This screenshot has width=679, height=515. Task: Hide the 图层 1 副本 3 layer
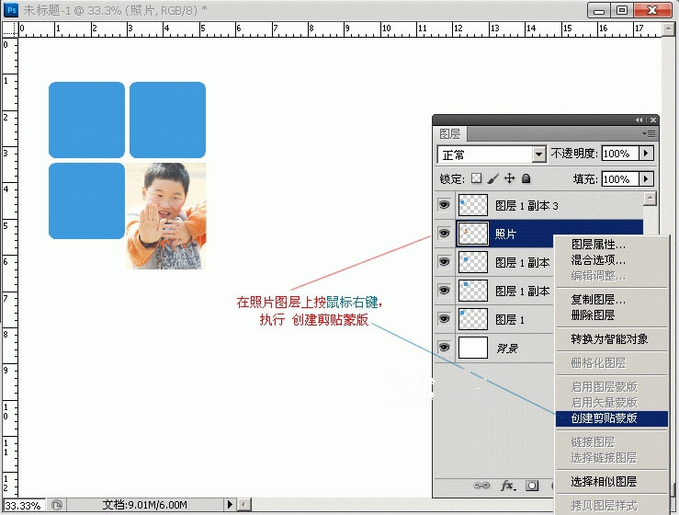tap(445, 205)
